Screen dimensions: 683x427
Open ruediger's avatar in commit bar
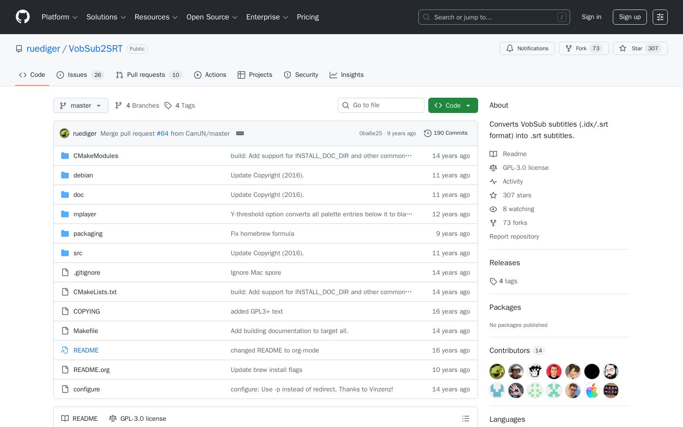65,133
